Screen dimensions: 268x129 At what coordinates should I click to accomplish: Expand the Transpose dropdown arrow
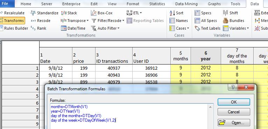[x=87, y=21]
